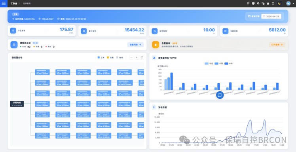Click the percent icon on efficiency card

155,31
